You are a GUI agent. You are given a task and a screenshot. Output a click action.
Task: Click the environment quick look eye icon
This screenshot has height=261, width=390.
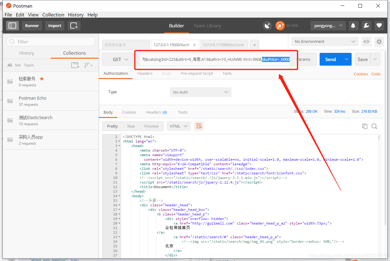(x=366, y=42)
